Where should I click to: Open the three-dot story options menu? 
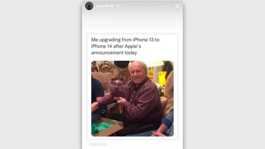tap(167, 6)
